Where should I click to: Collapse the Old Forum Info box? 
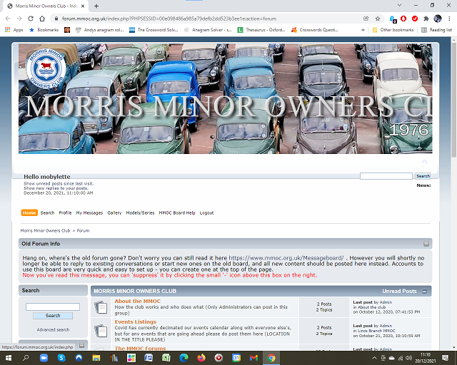pyautogui.click(x=426, y=244)
